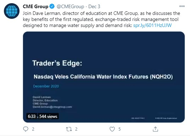Click the reply speech bubble icon
This screenshot has height=136, width=190.
(x=26, y=129)
